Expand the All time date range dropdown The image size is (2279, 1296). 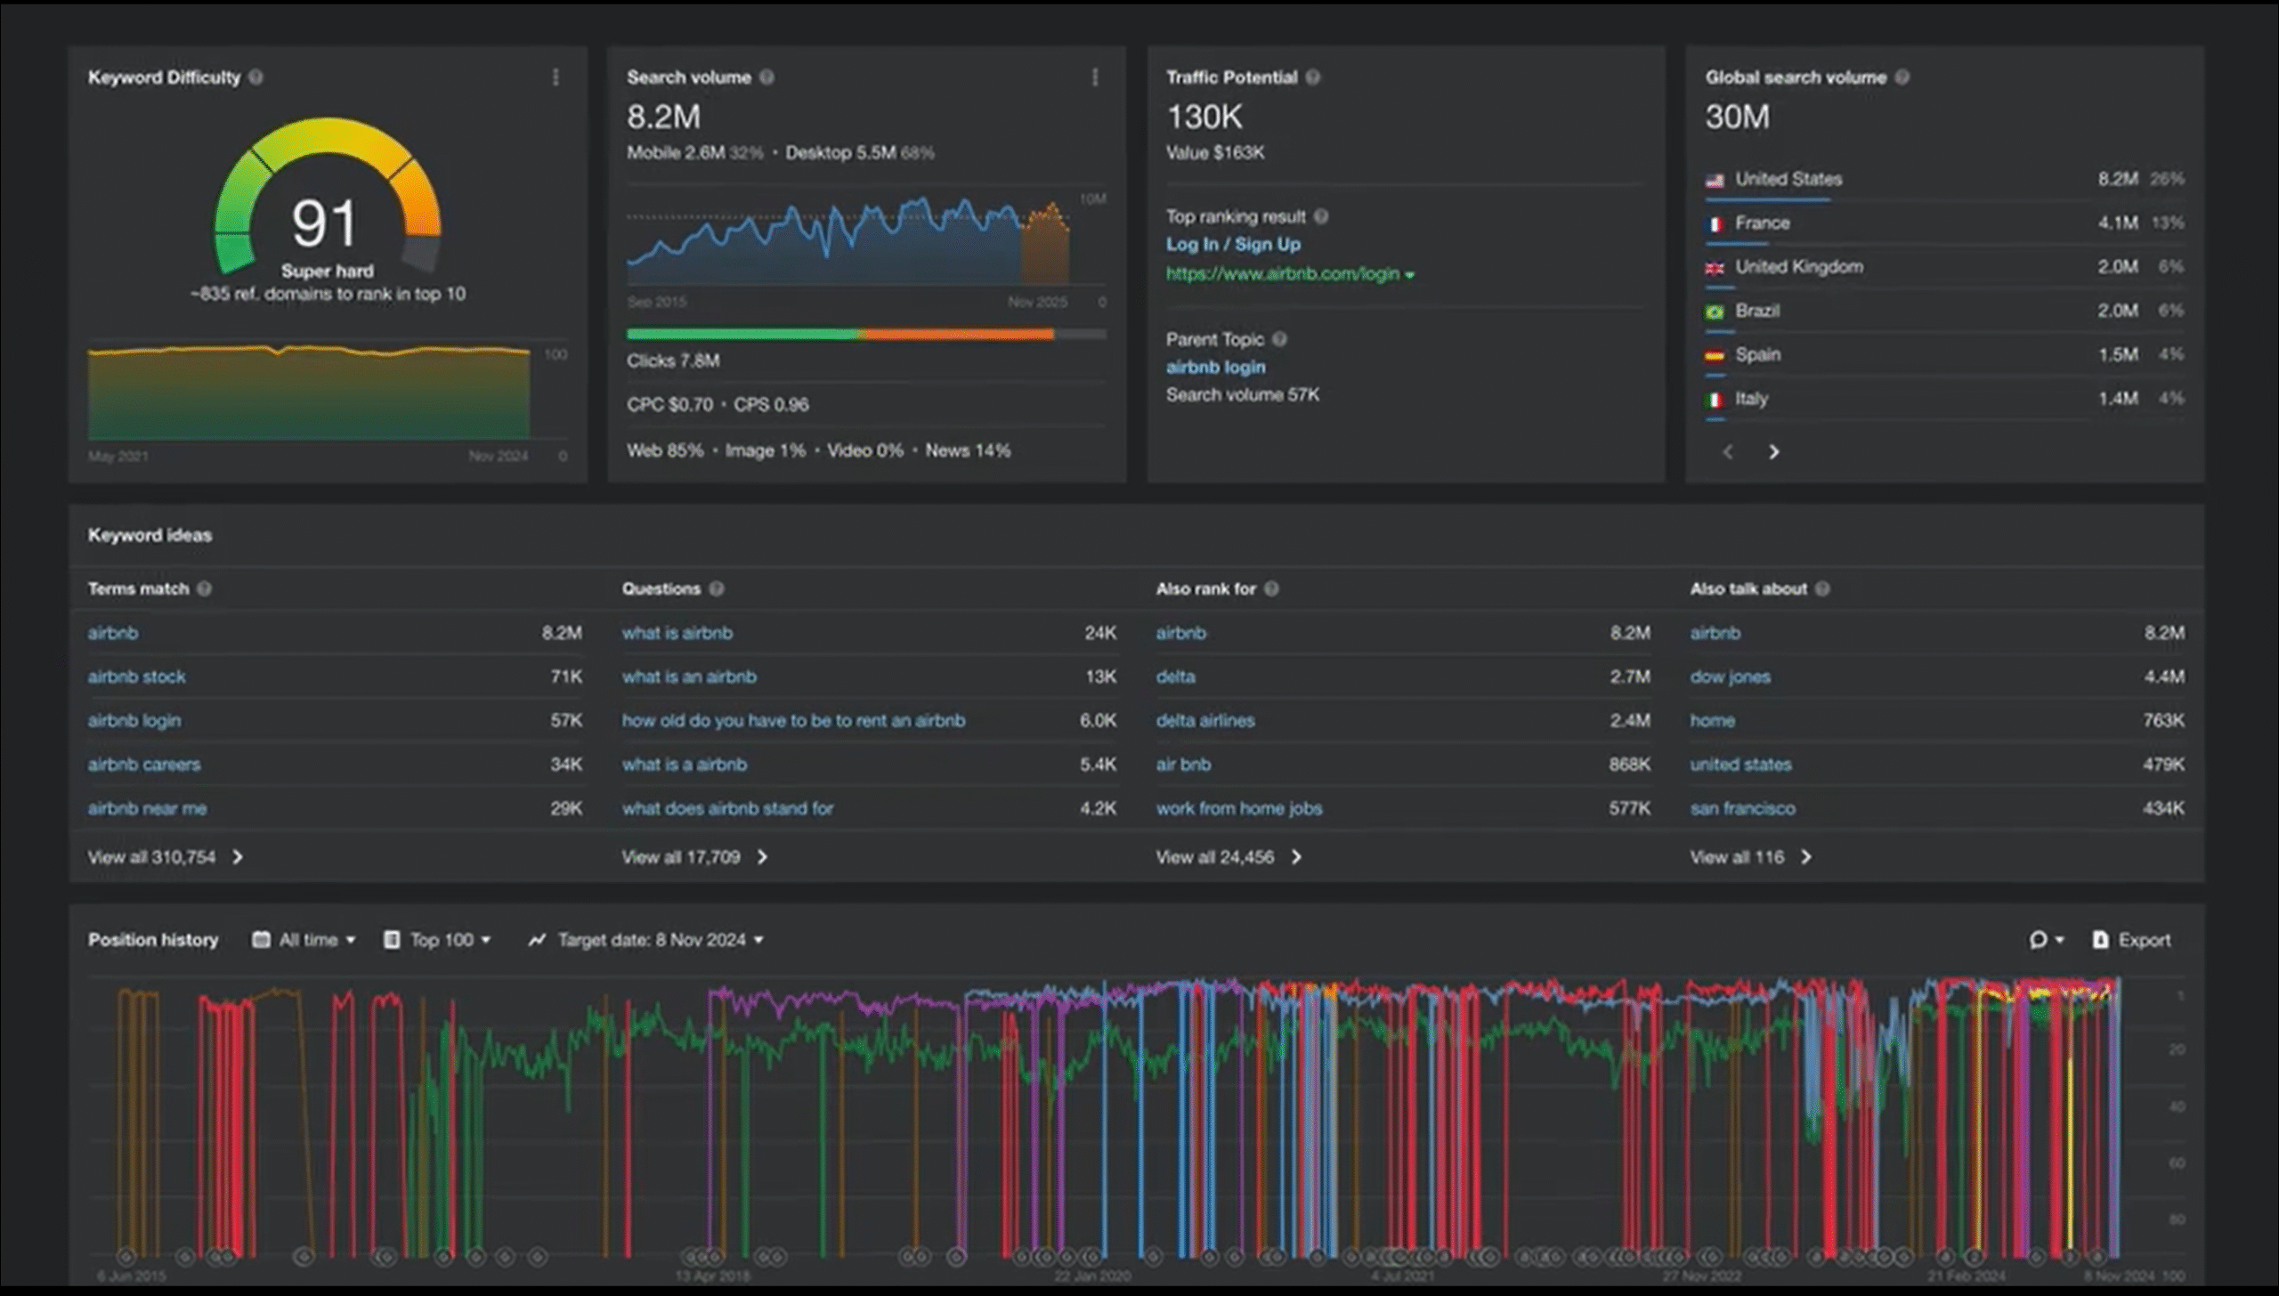point(304,940)
